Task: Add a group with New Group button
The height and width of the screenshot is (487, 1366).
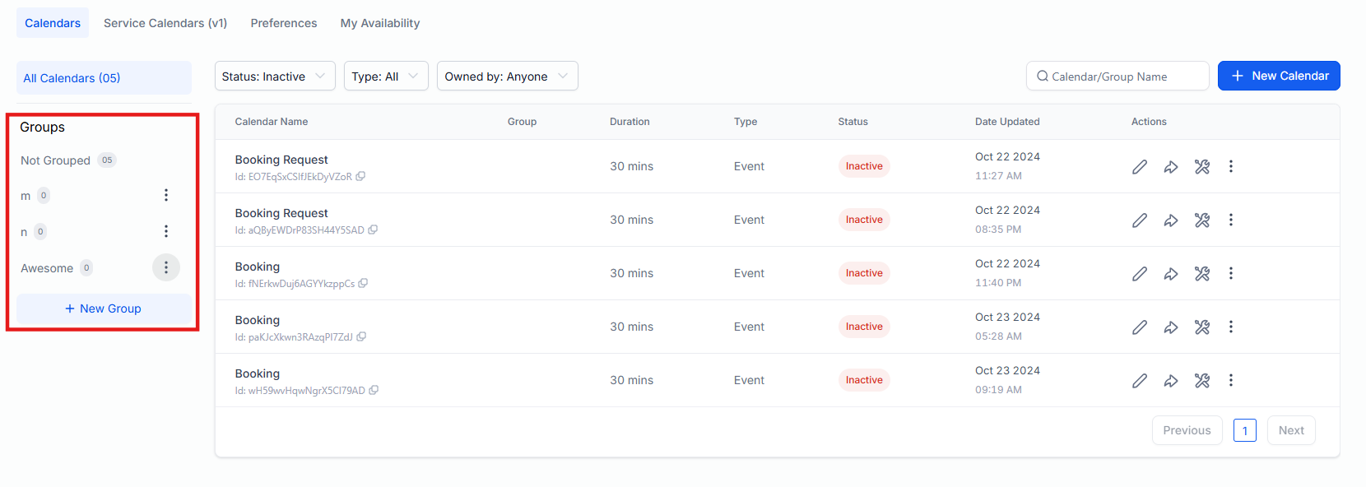Action: click(104, 308)
